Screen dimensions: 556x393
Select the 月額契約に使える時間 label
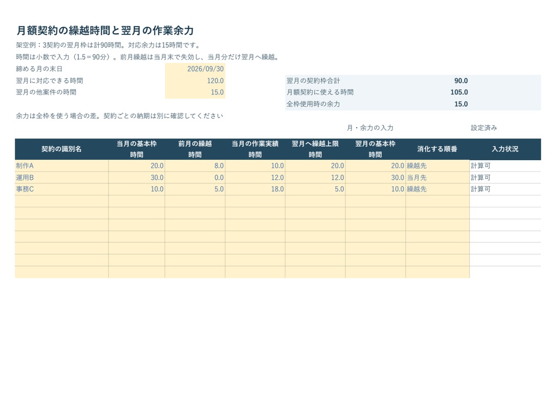[x=320, y=92]
